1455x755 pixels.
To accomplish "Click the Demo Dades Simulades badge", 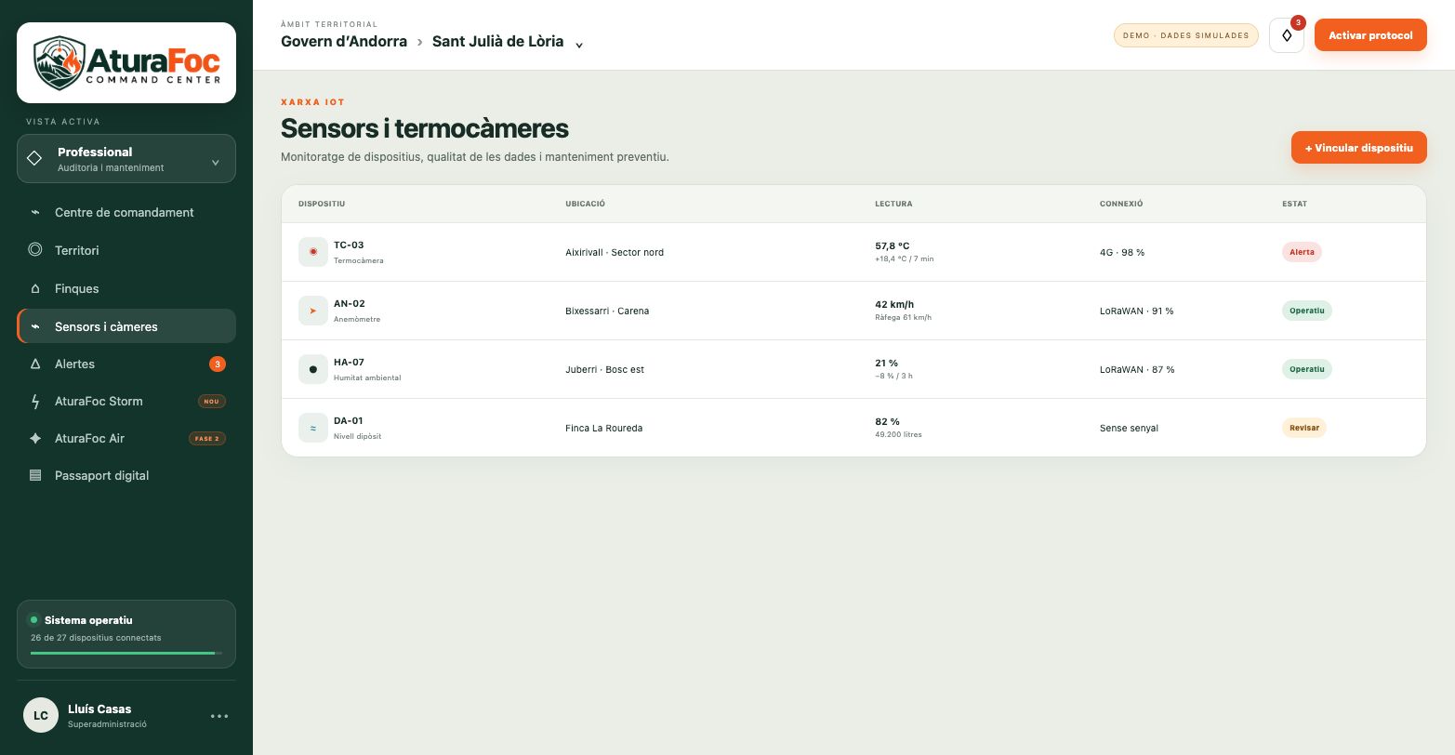I will pyautogui.click(x=1186, y=35).
